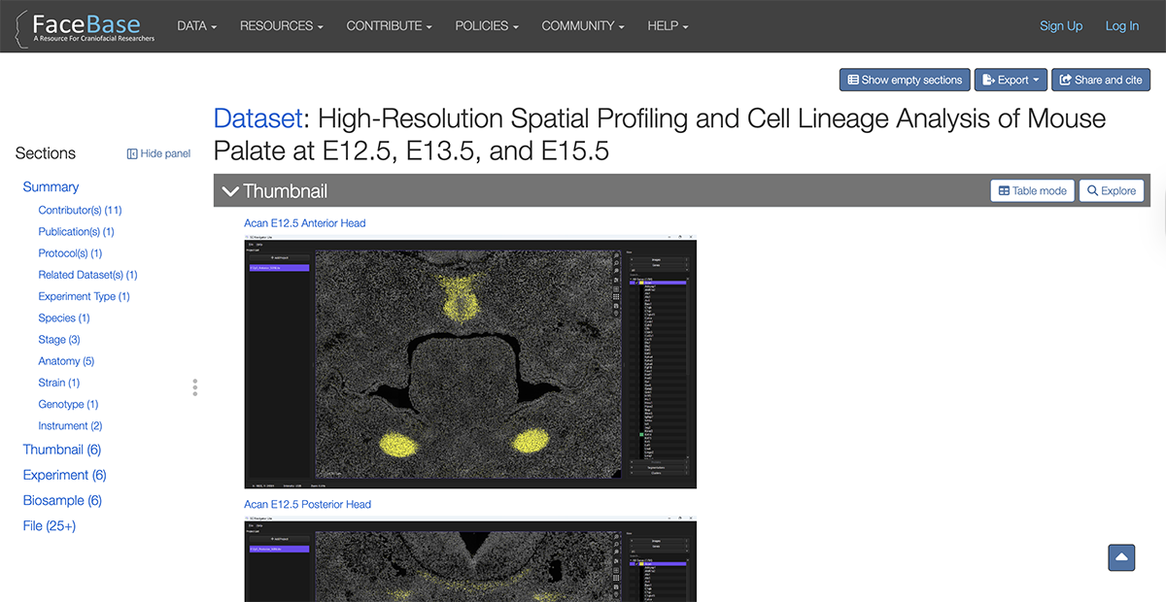Click the grid icon on the Table mode button
The image size is (1166, 602).
[1004, 190]
